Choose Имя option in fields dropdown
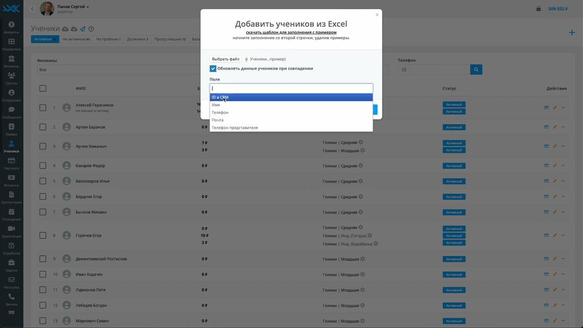 click(291, 105)
